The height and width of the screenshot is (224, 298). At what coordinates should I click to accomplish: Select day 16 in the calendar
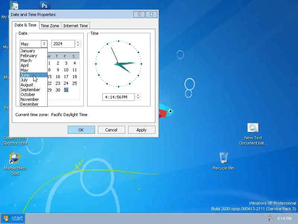[x=58, y=77]
